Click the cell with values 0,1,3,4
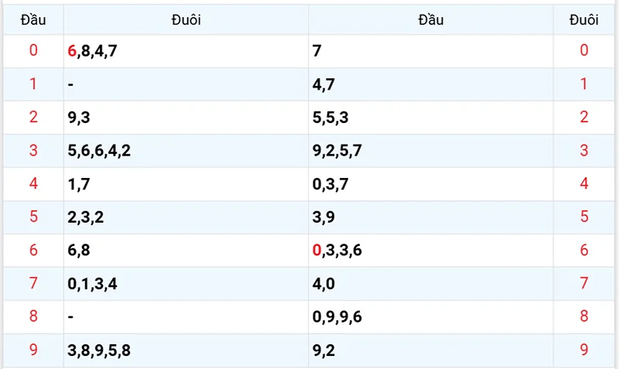This screenshot has height=369, width=619. [92, 284]
